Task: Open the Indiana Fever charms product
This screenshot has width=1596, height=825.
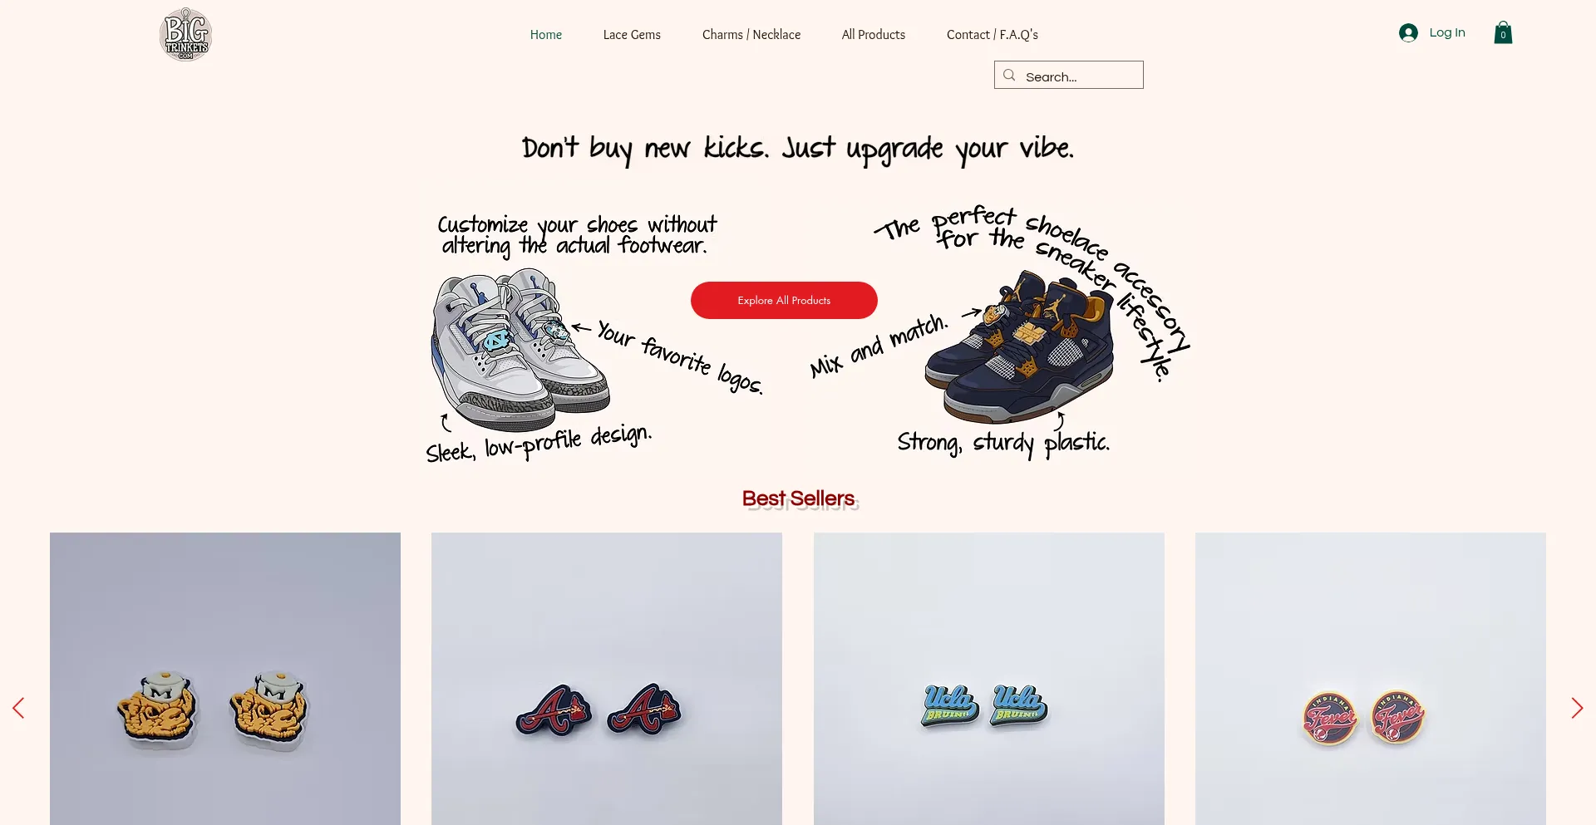Action: [x=1371, y=679]
